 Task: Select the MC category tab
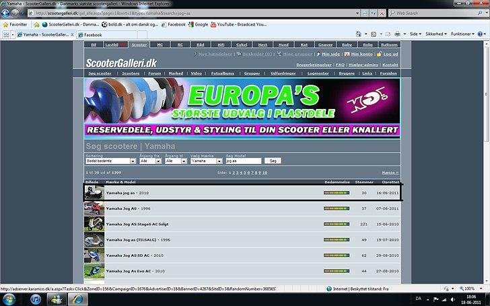click(x=160, y=44)
